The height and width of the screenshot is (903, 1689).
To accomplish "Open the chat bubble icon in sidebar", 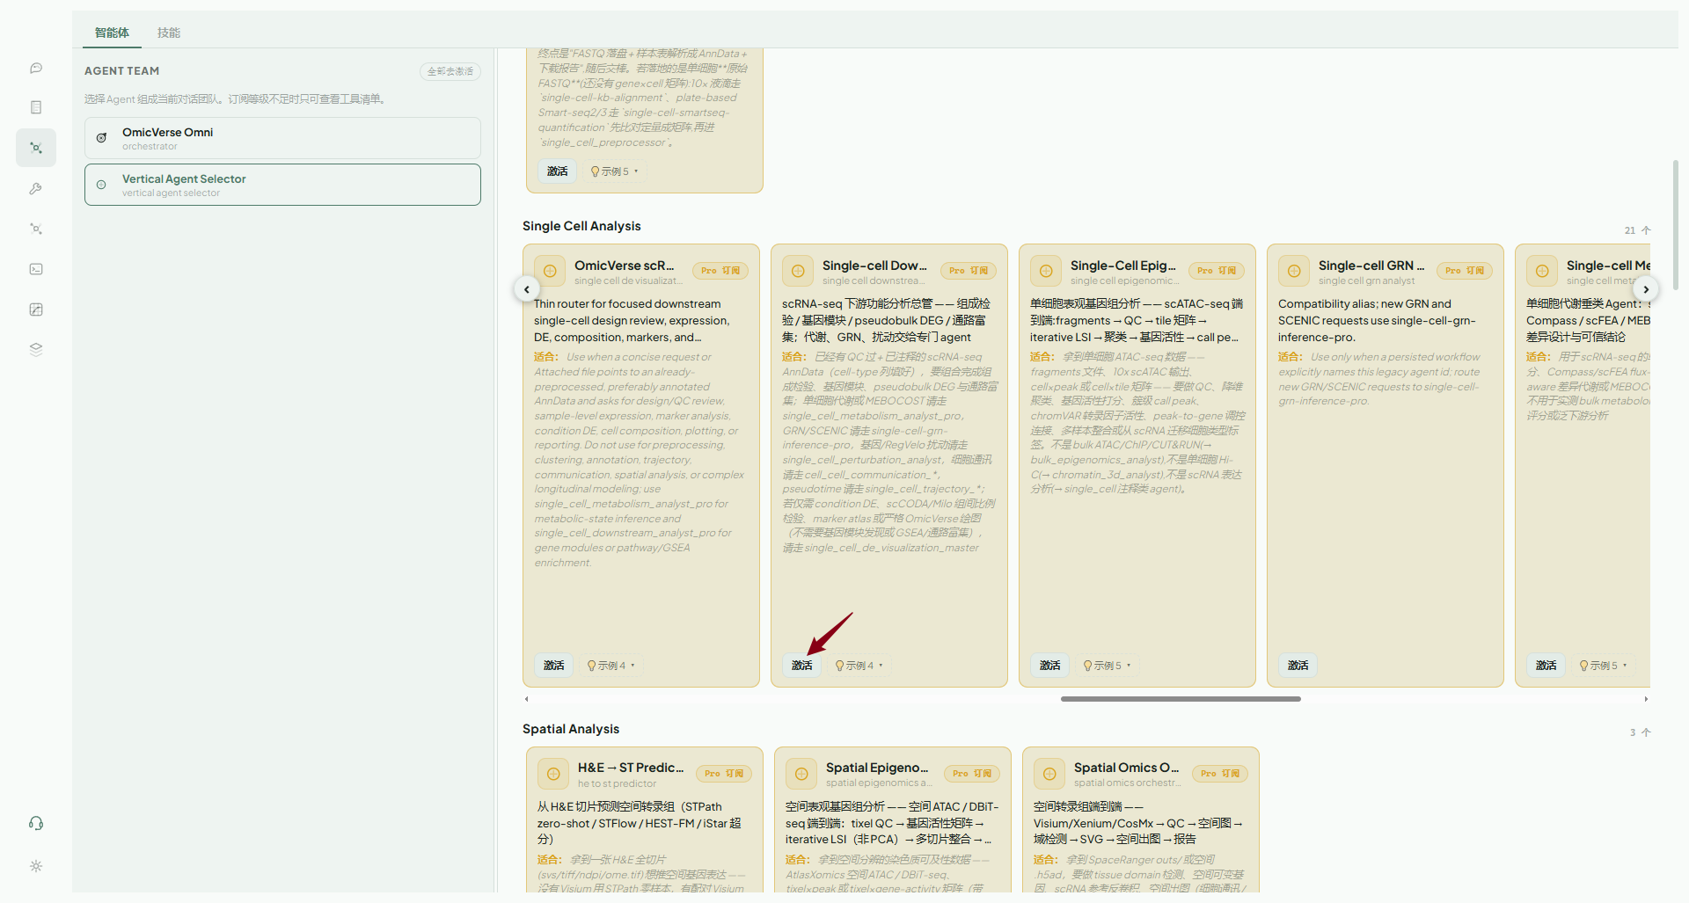I will 36,68.
